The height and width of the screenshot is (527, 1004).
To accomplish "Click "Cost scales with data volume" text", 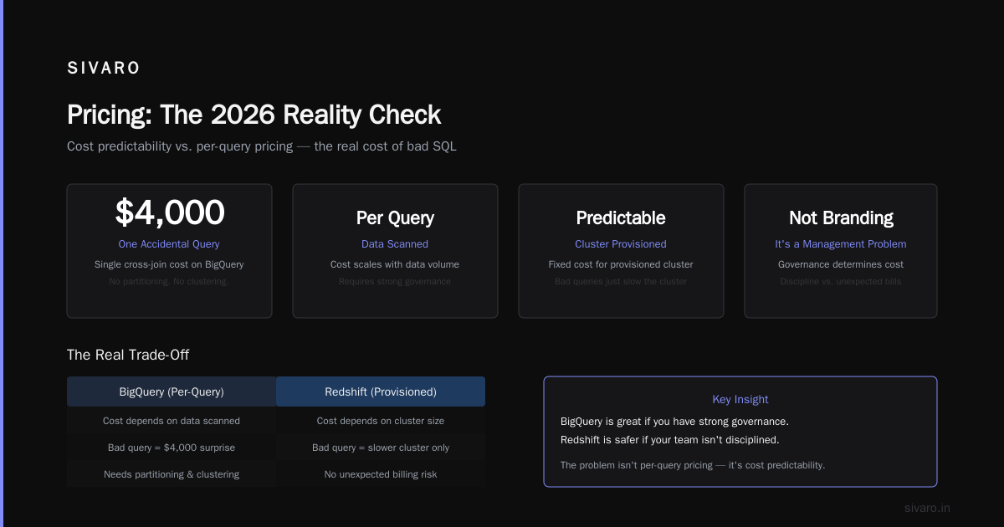I will 395,264.
